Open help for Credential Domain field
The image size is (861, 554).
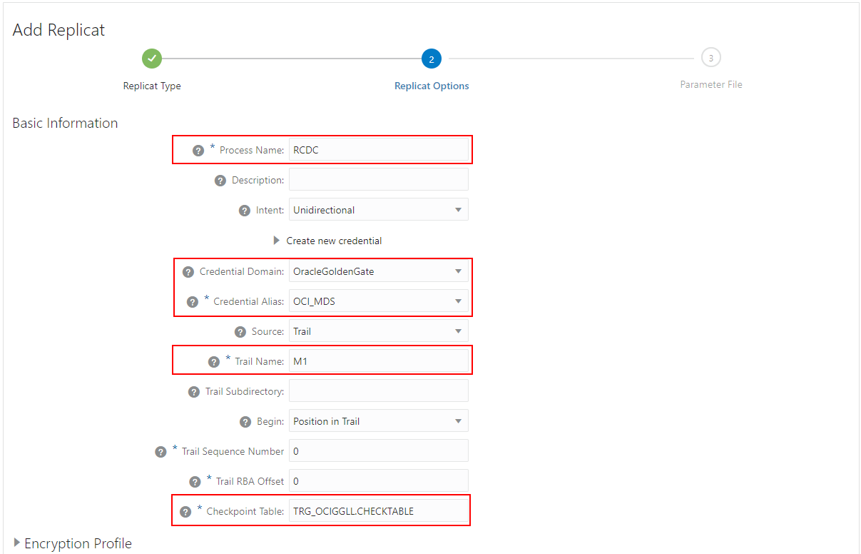(x=188, y=272)
